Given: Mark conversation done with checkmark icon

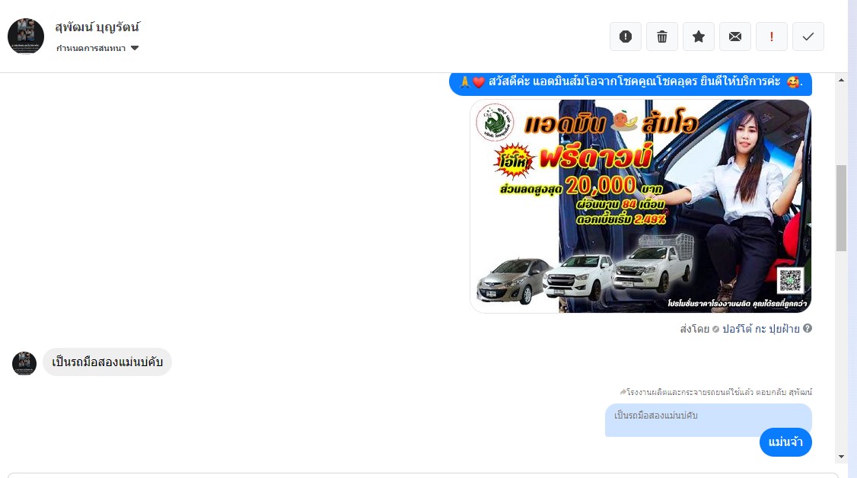Looking at the screenshot, I should (808, 37).
